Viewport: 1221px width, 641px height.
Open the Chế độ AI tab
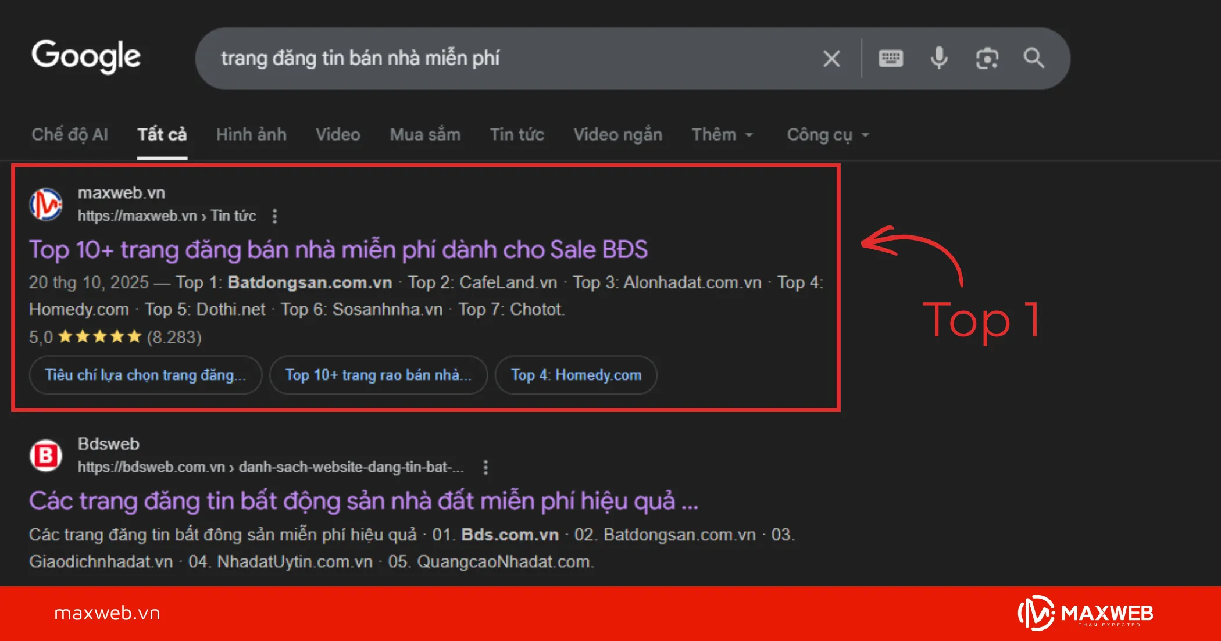[70, 135]
